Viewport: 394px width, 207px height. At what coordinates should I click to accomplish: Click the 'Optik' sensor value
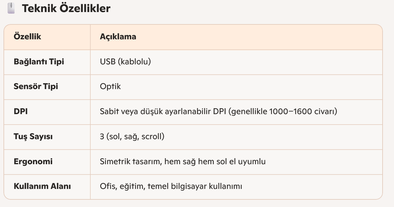(110, 86)
